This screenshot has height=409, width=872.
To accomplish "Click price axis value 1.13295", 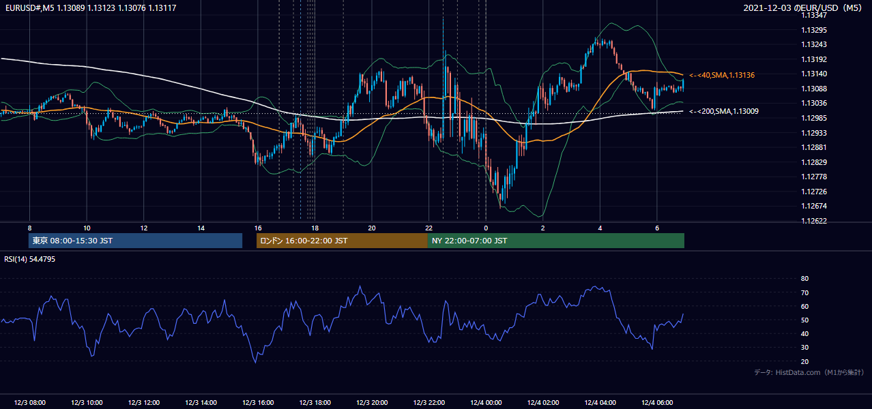I will pos(815,30).
